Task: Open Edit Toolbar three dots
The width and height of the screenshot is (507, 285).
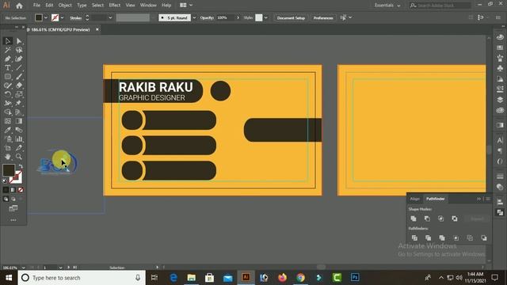Action: point(13,220)
